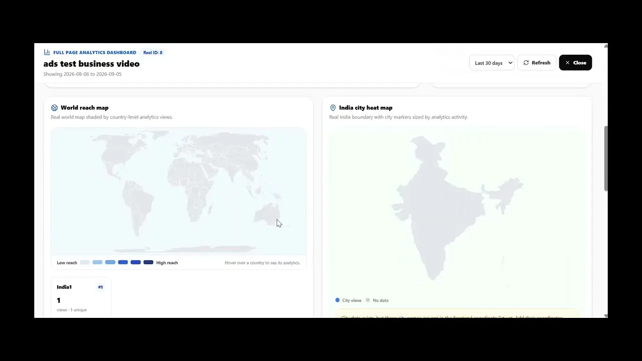Click the 'Low reach' legend label
The width and height of the screenshot is (642, 361).
[x=67, y=263]
